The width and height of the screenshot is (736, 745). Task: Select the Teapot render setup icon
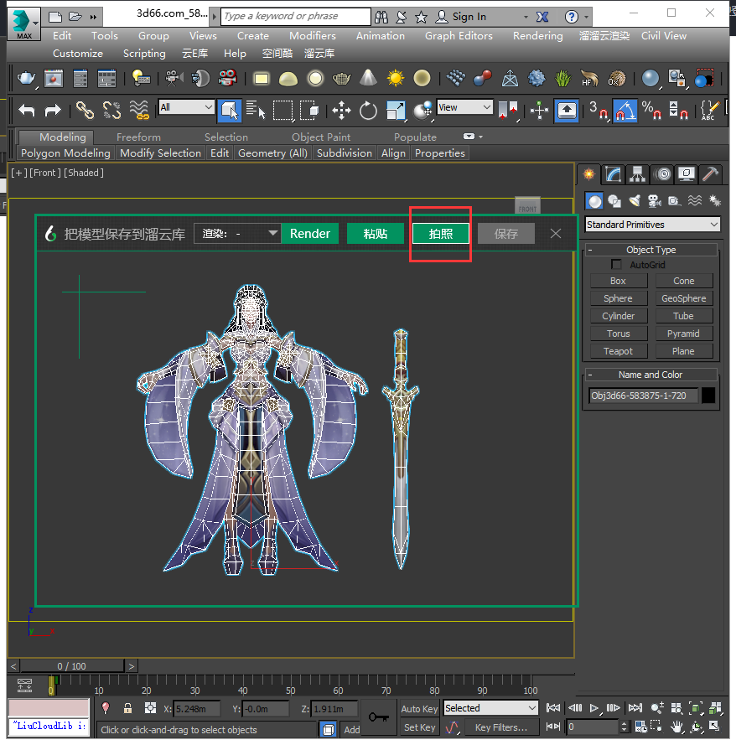coord(27,79)
